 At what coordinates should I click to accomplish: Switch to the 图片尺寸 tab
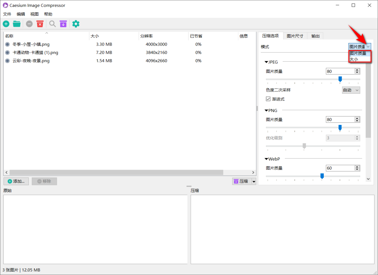(295, 36)
